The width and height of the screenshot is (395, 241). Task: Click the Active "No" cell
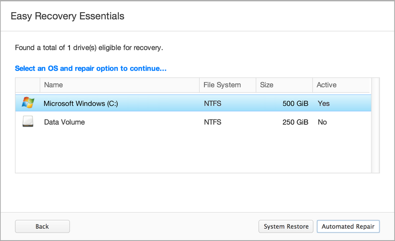pos(322,122)
